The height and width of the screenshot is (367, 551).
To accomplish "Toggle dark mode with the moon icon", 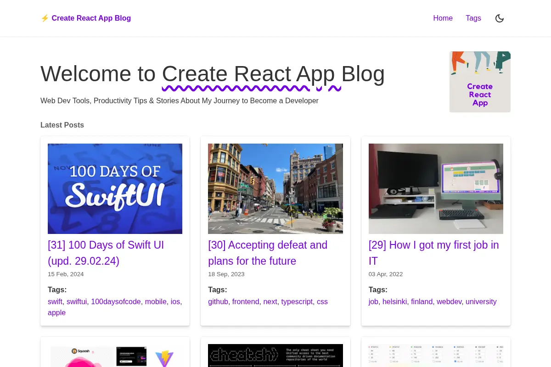I will tap(500, 18).
